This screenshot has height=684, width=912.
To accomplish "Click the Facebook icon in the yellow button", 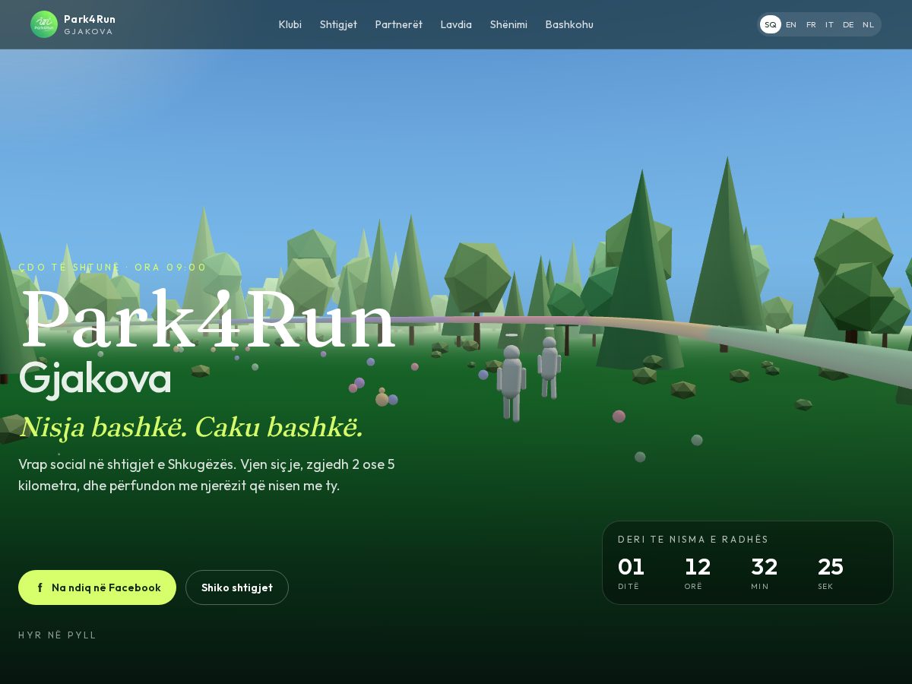I will [40, 587].
